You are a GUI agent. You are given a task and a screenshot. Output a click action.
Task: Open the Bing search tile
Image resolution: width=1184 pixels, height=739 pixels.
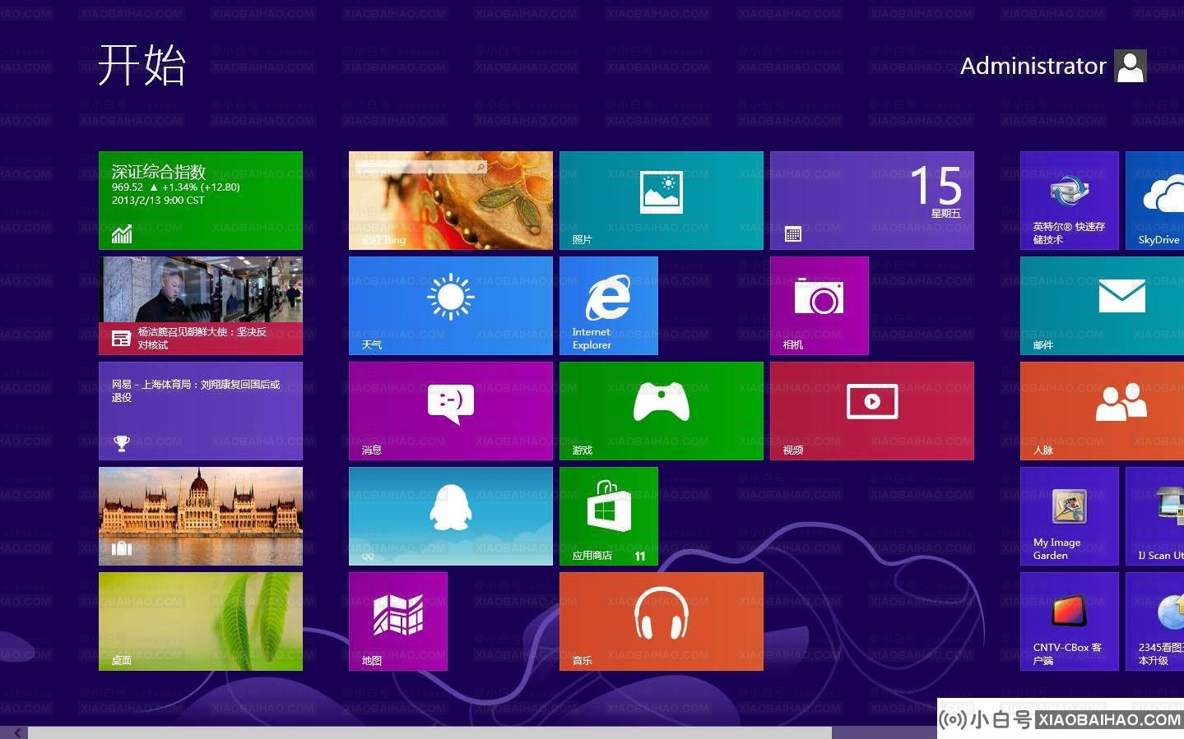point(451,201)
